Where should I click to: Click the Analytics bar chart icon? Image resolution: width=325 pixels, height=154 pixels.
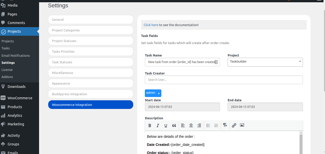tap(3, 115)
